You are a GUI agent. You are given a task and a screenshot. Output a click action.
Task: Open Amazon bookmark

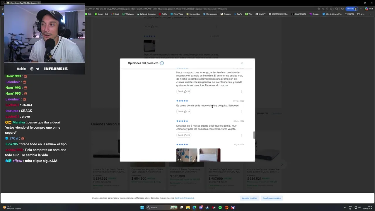click(x=226, y=14)
